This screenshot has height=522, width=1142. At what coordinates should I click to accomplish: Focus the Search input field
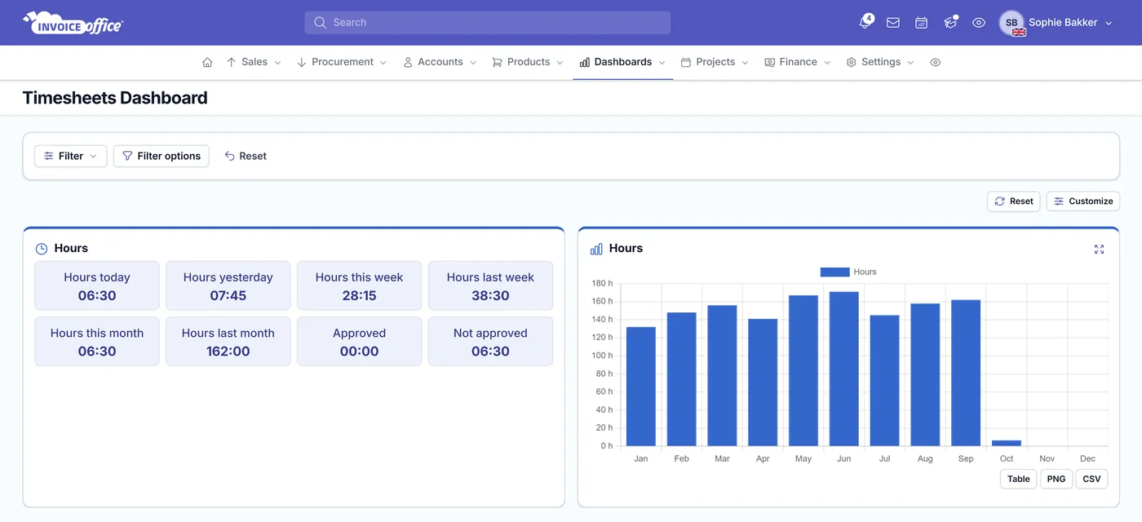[x=488, y=23]
